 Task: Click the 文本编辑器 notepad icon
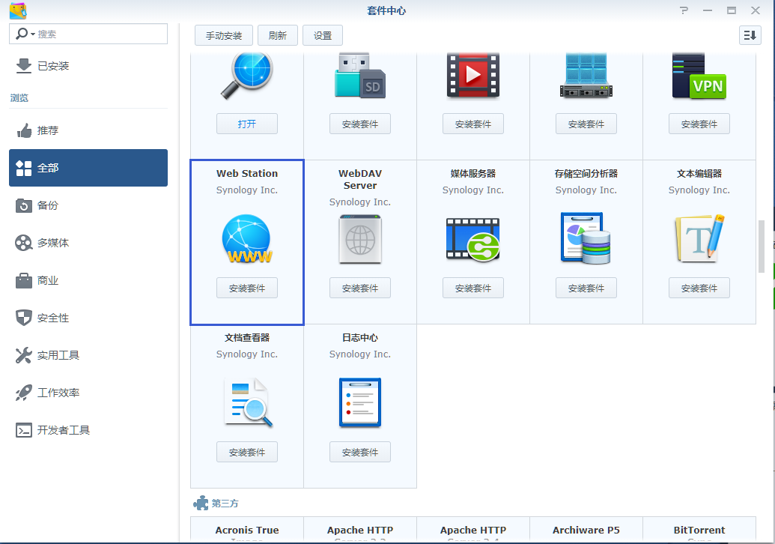pos(699,238)
